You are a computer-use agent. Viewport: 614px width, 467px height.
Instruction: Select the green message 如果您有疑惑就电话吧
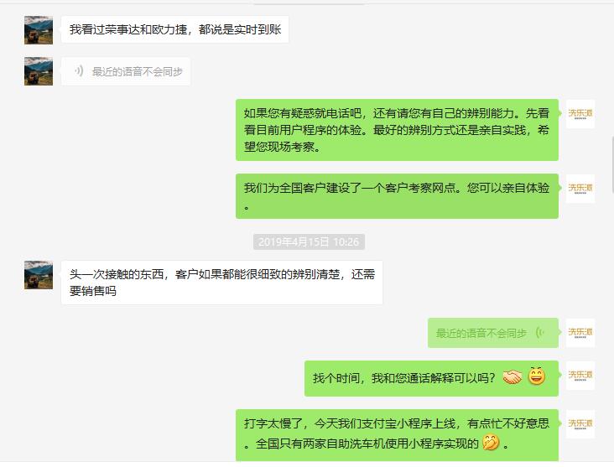click(x=397, y=130)
